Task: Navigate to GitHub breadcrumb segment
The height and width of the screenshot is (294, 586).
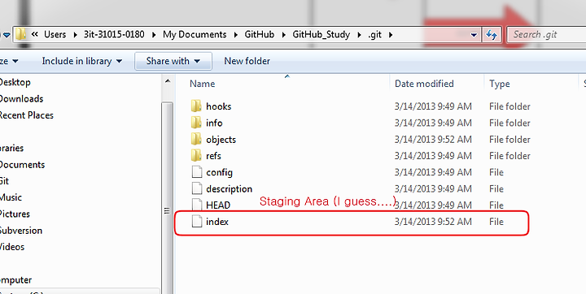Action: [260, 34]
